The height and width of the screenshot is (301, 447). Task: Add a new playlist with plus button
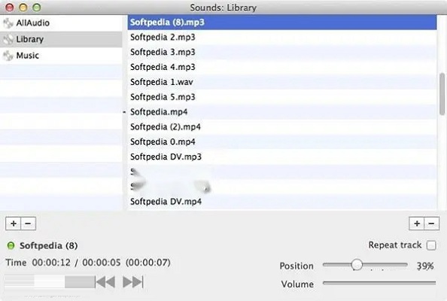pyautogui.click(x=13, y=223)
